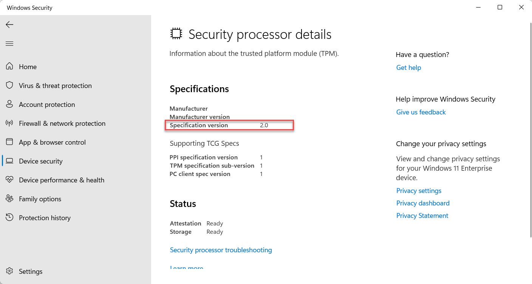
Task: Click the Account protection person icon
Action: 9,104
